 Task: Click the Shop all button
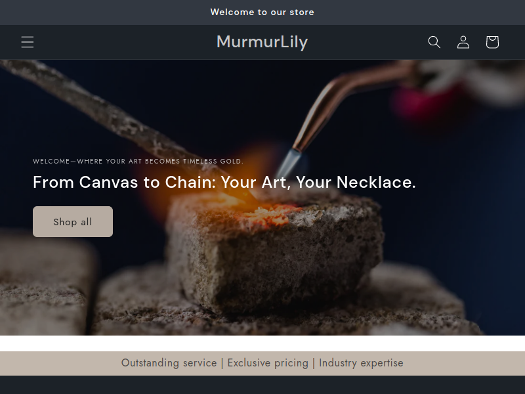[x=73, y=221]
